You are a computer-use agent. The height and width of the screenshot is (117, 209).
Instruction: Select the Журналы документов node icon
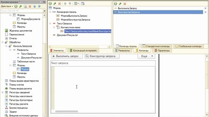pos(7,31)
